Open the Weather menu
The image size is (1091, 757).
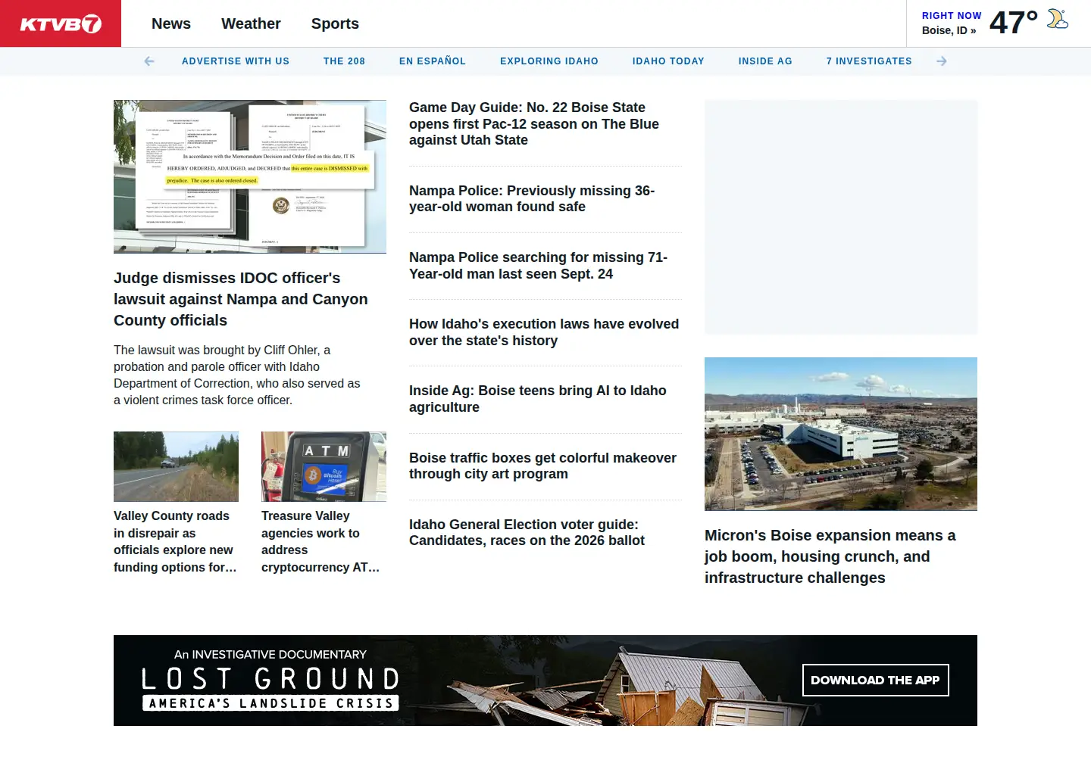tap(251, 23)
